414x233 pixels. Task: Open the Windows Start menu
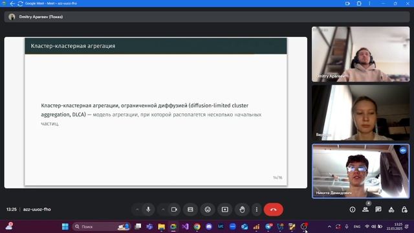(x=65, y=227)
